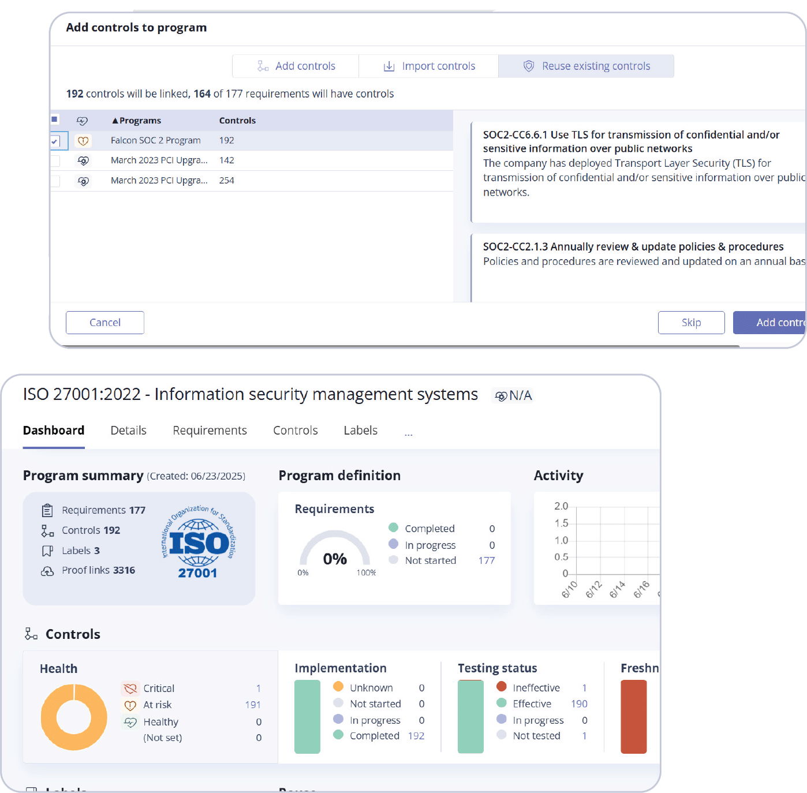Click the Proof links cloud icon
Screen dimensions: 807x793
click(x=47, y=571)
